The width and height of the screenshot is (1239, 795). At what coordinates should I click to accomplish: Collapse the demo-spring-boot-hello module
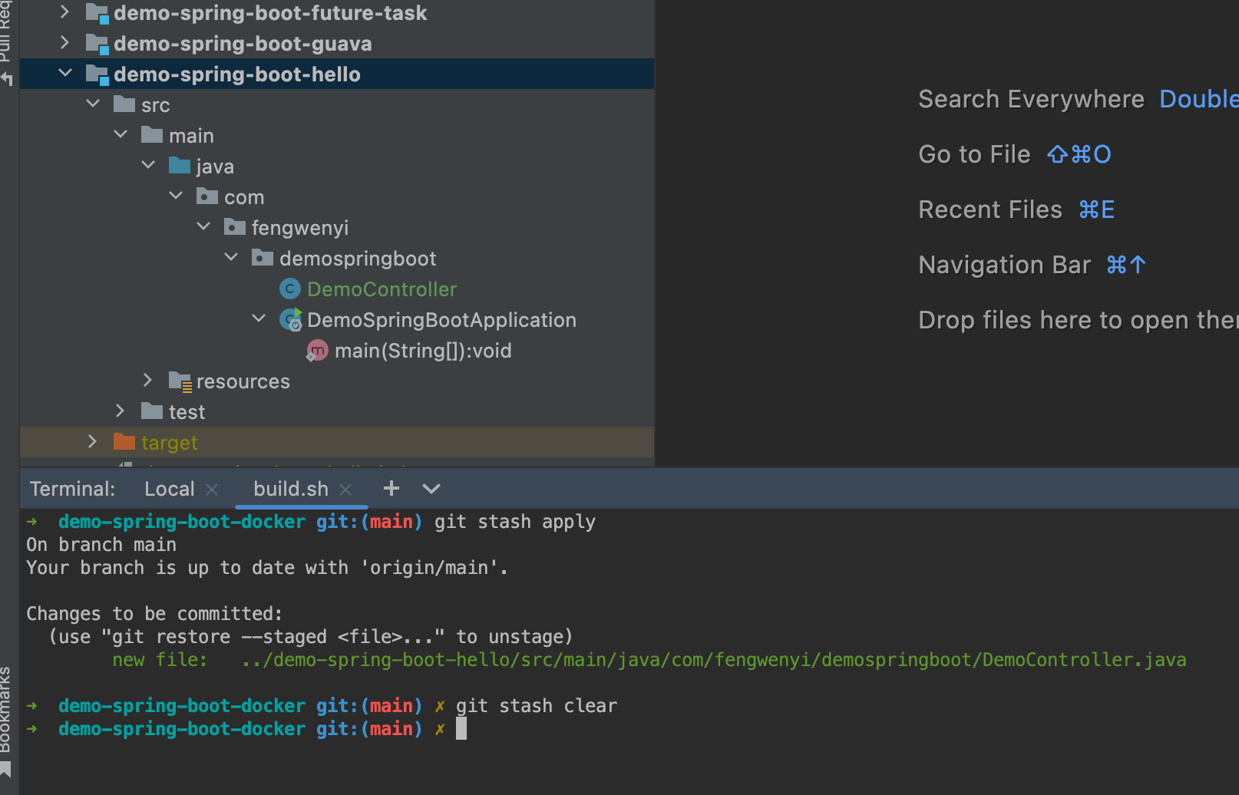[x=65, y=74]
